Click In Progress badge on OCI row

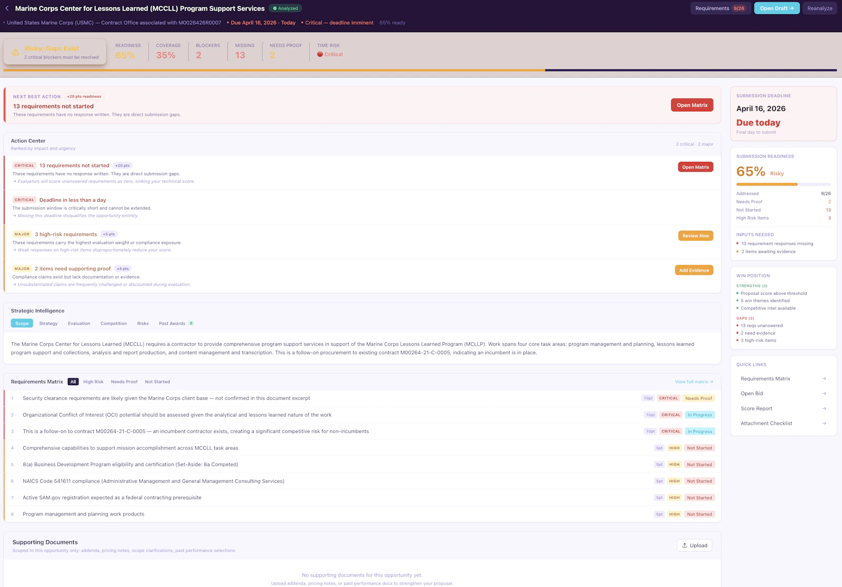(700, 415)
